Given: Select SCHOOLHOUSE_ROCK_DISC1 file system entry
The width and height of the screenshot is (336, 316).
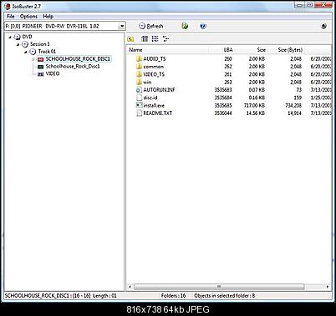Looking at the screenshot, I should click(78, 59).
